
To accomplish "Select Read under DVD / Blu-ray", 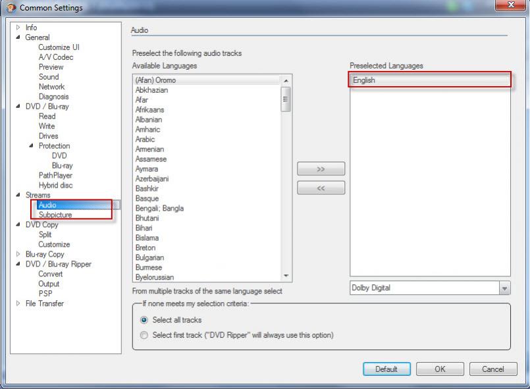I will (47, 117).
